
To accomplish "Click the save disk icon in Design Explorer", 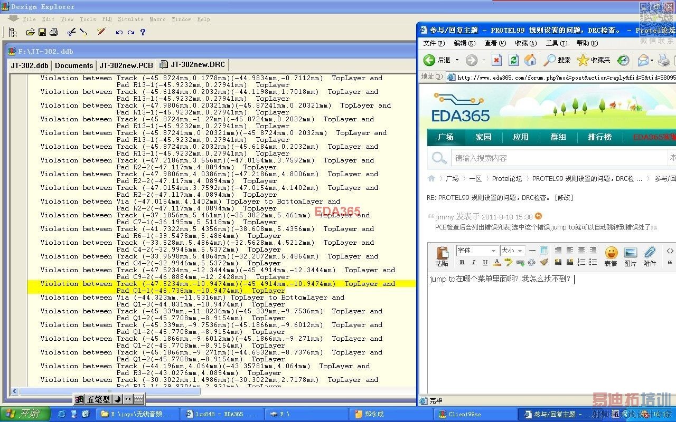I will pyautogui.click(x=42, y=32).
